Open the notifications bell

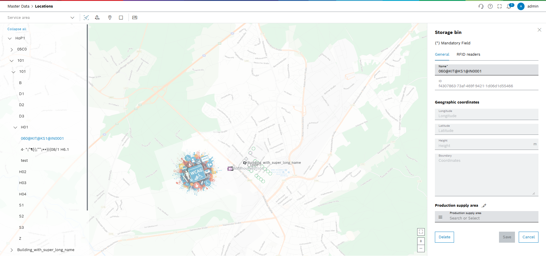[x=509, y=6]
